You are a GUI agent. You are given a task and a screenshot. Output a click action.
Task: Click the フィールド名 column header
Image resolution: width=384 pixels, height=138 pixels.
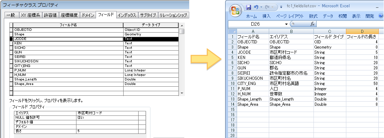pyautogui.click(x=68, y=25)
